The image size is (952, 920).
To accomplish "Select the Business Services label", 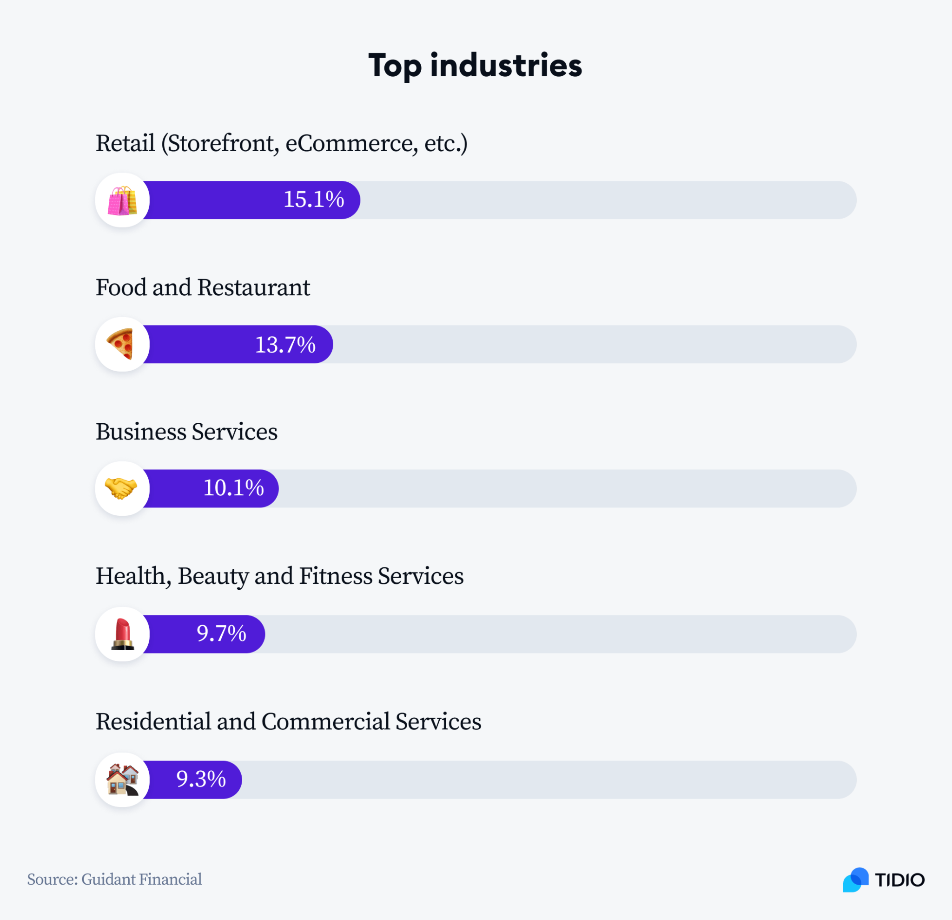I will coord(186,432).
